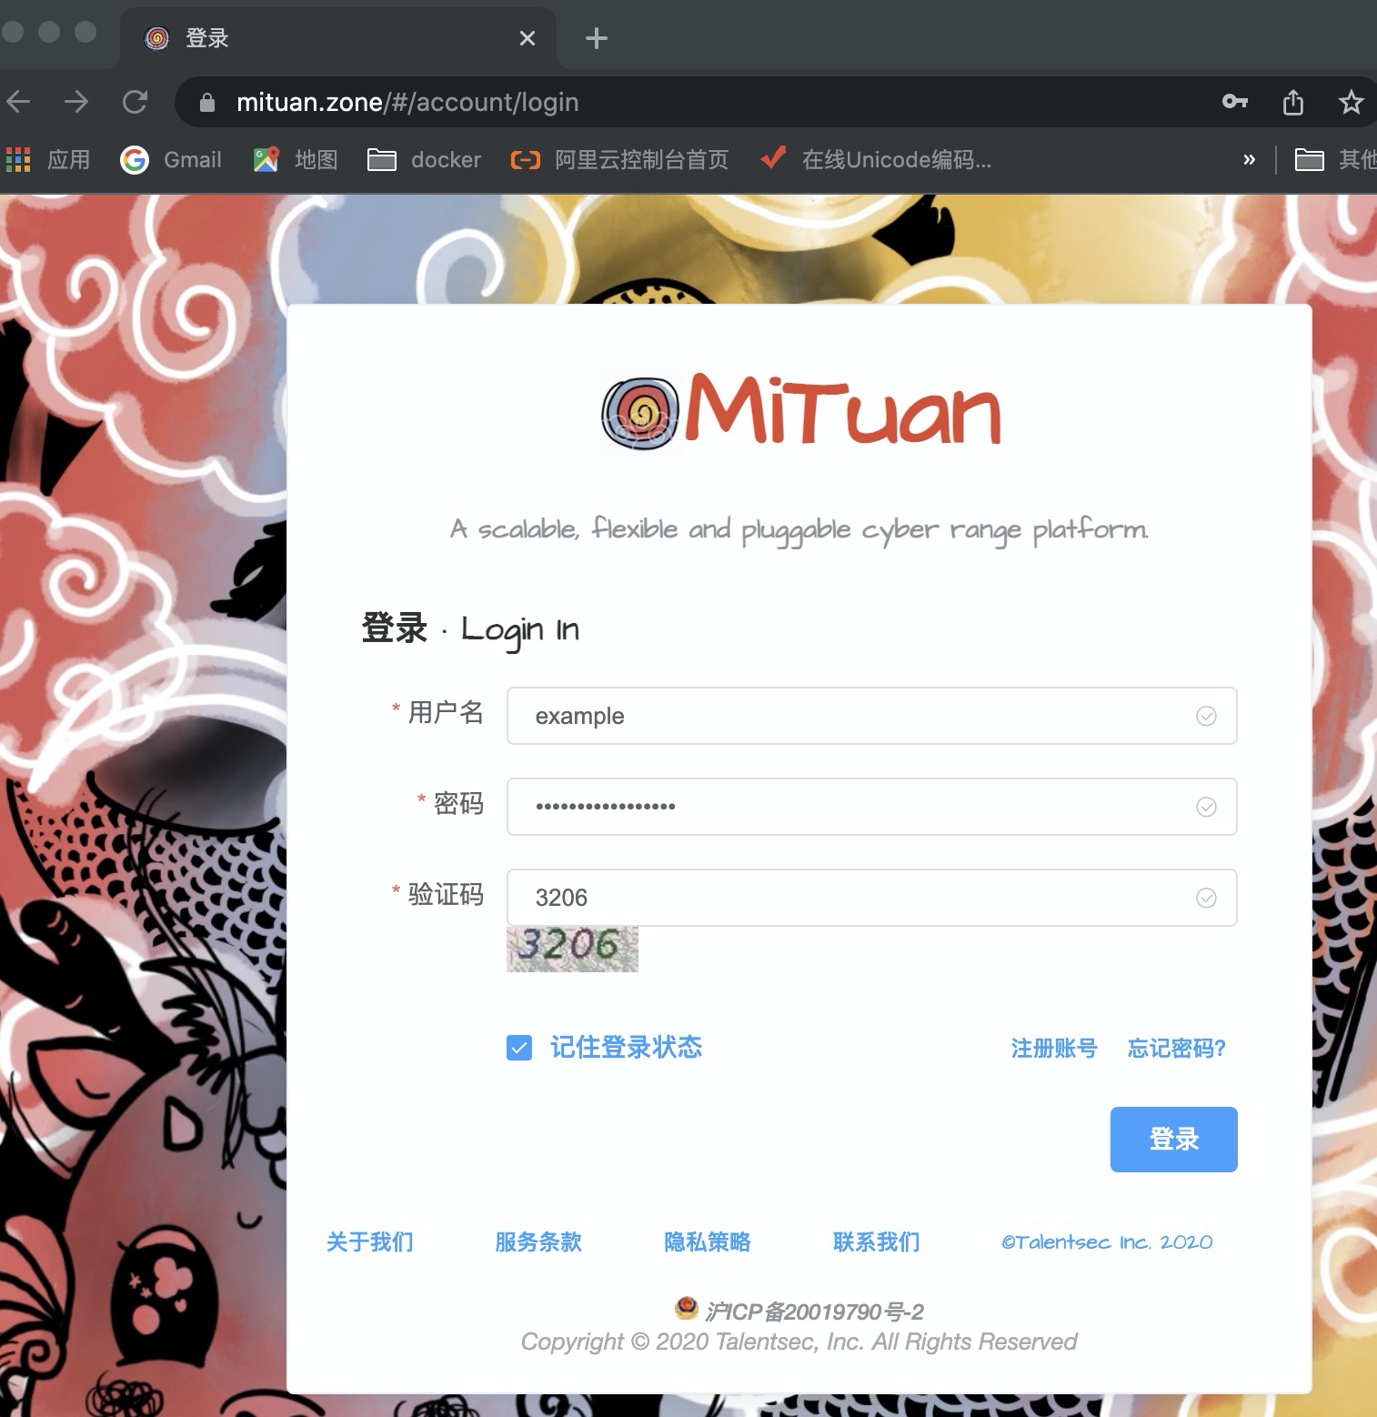Click the 验证码 input field

819,897
